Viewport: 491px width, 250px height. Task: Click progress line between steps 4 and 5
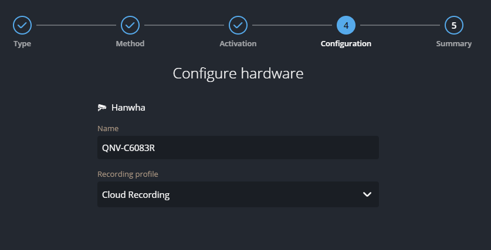[x=399, y=25]
